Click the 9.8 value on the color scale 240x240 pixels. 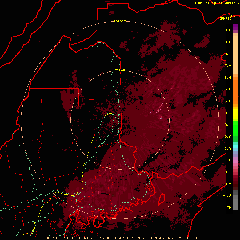click(x=228, y=30)
